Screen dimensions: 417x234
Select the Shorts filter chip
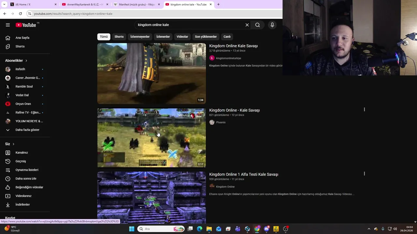point(119,37)
